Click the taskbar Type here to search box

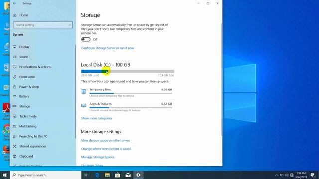pyautogui.click(x=45, y=175)
